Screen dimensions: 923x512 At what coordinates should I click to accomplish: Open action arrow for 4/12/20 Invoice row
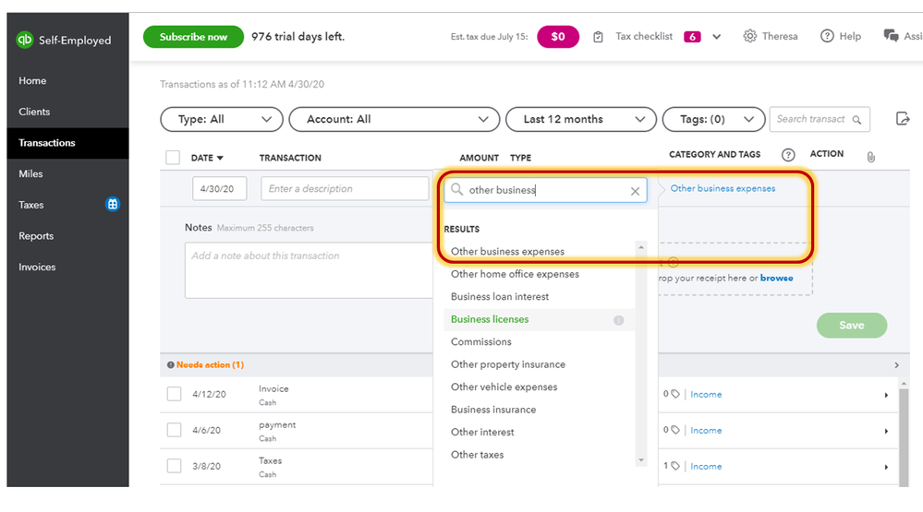886,395
